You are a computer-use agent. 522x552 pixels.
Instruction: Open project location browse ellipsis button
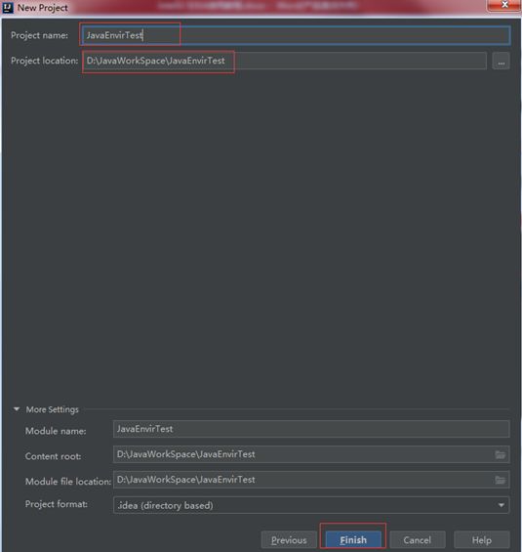501,62
